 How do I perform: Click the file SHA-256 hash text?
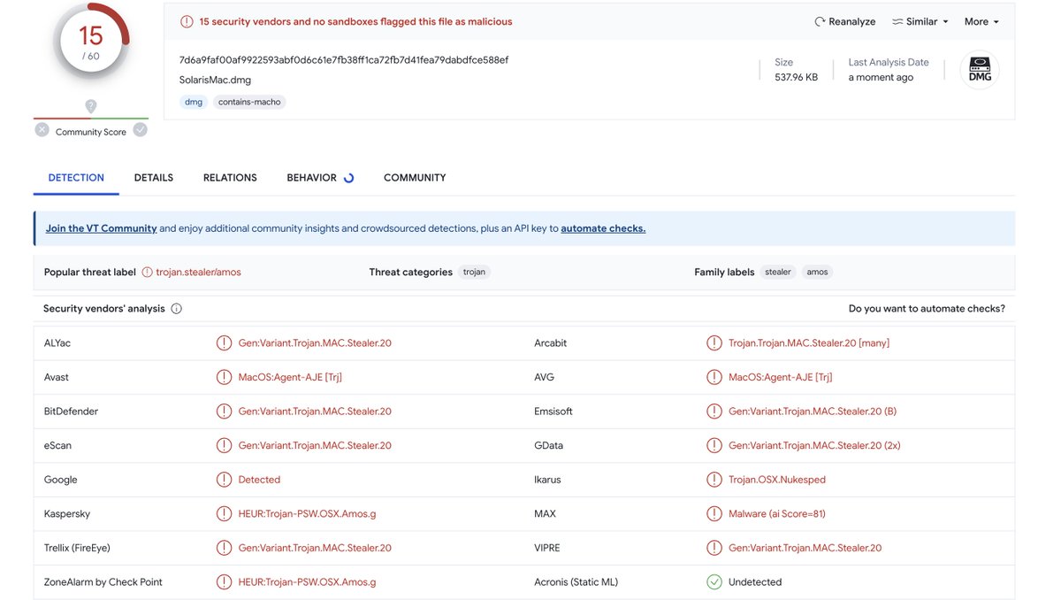(x=344, y=60)
